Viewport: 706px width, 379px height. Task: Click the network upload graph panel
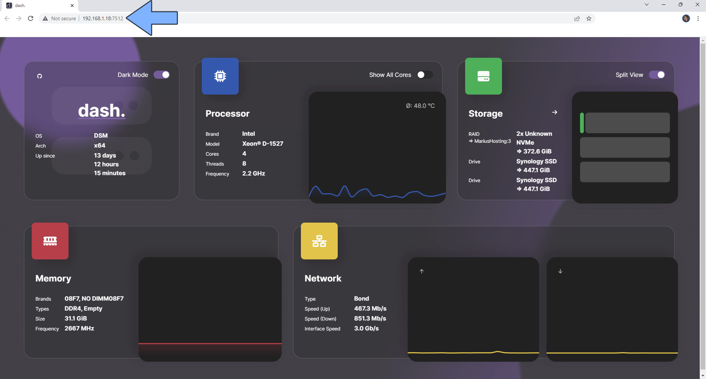point(473,309)
